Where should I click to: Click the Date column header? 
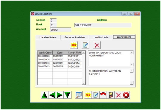[60, 53]
